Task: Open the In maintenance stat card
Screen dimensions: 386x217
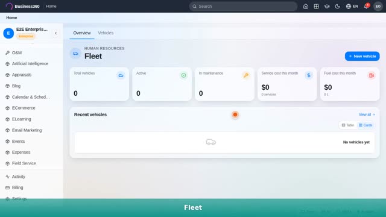Action: [224, 84]
